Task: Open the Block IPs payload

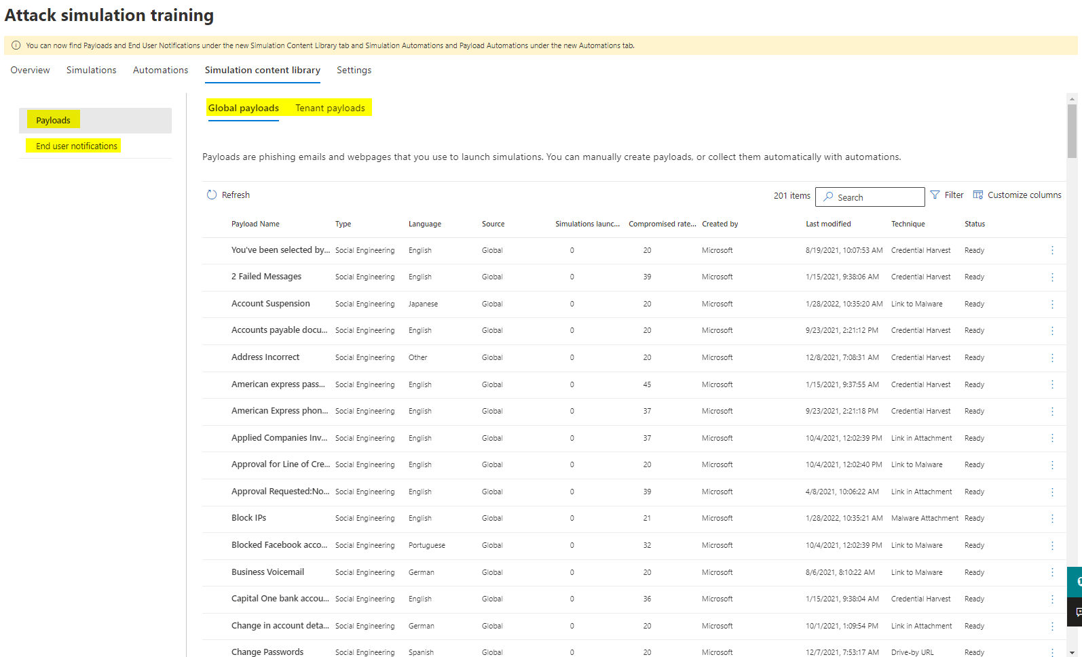Action: (248, 518)
